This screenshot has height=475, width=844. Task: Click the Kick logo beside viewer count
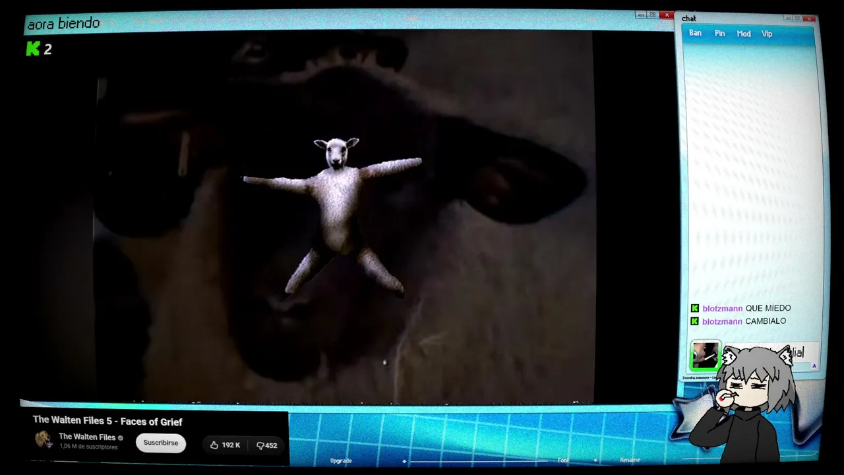coord(33,49)
